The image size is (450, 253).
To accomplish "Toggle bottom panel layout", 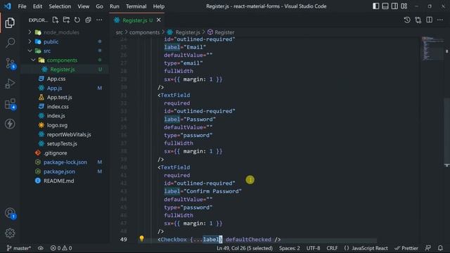I will point(385,6).
